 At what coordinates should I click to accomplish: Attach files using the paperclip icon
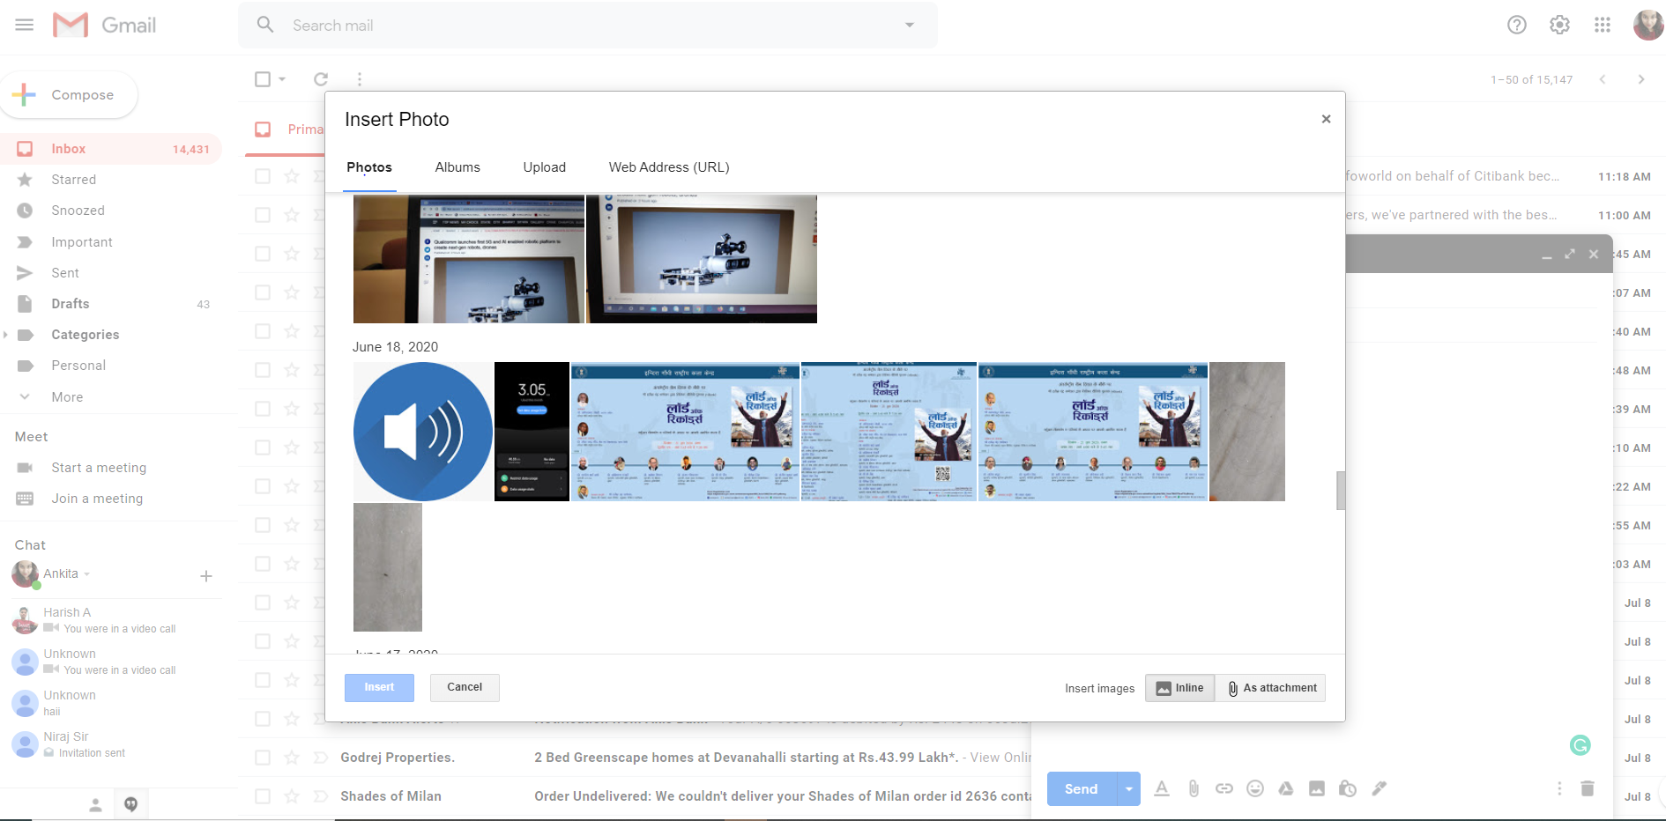1194,788
